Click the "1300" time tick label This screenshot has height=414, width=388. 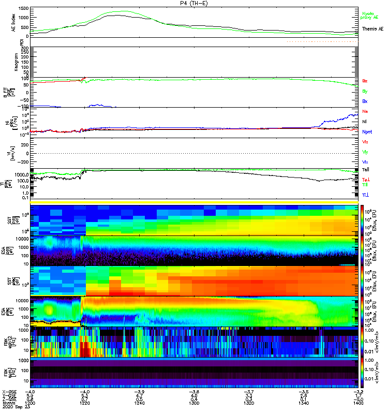[195, 403]
